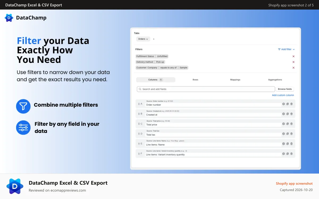
Task: Grab the drag handle of column C
Action: (x=139, y=124)
